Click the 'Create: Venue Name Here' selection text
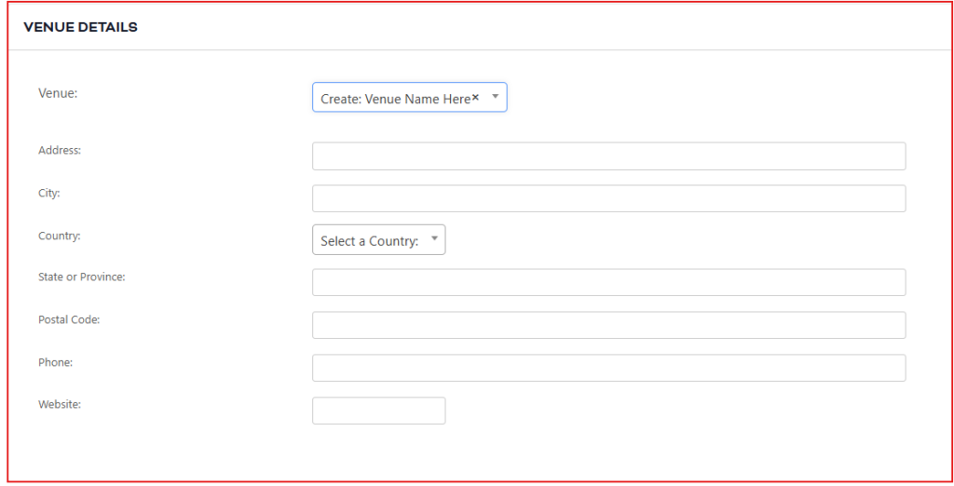The width and height of the screenshot is (954, 486). click(x=395, y=99)
